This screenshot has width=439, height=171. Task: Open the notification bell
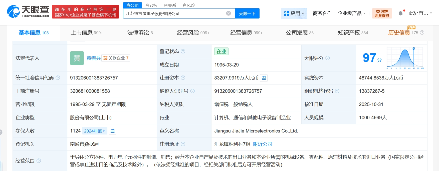[400, 13]
